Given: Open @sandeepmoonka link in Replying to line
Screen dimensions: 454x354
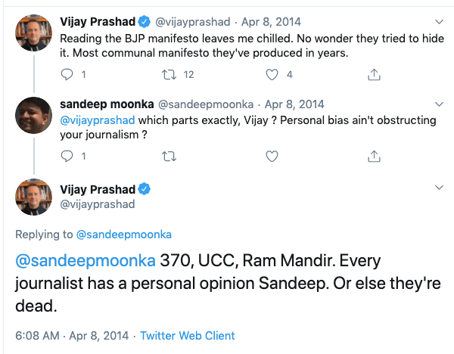Looking at the screenshot, I should click(x=123, y=235).
